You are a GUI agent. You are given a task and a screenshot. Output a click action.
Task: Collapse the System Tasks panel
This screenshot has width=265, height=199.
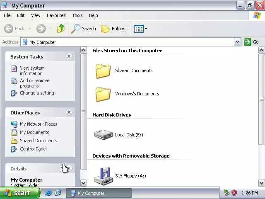pyautogui.click(x=69, y=56)
